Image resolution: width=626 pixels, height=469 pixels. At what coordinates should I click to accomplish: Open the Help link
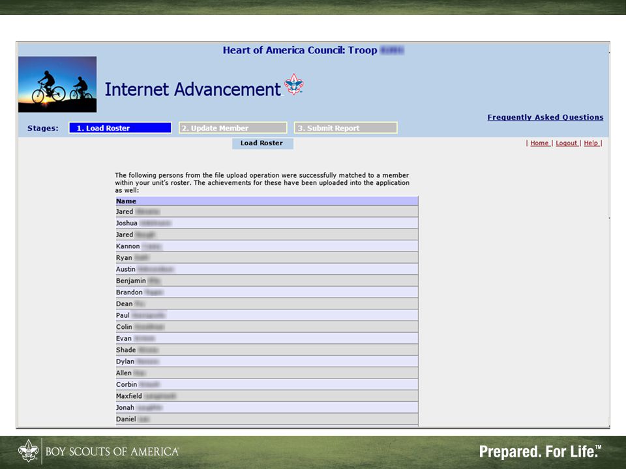pos(591,143)
